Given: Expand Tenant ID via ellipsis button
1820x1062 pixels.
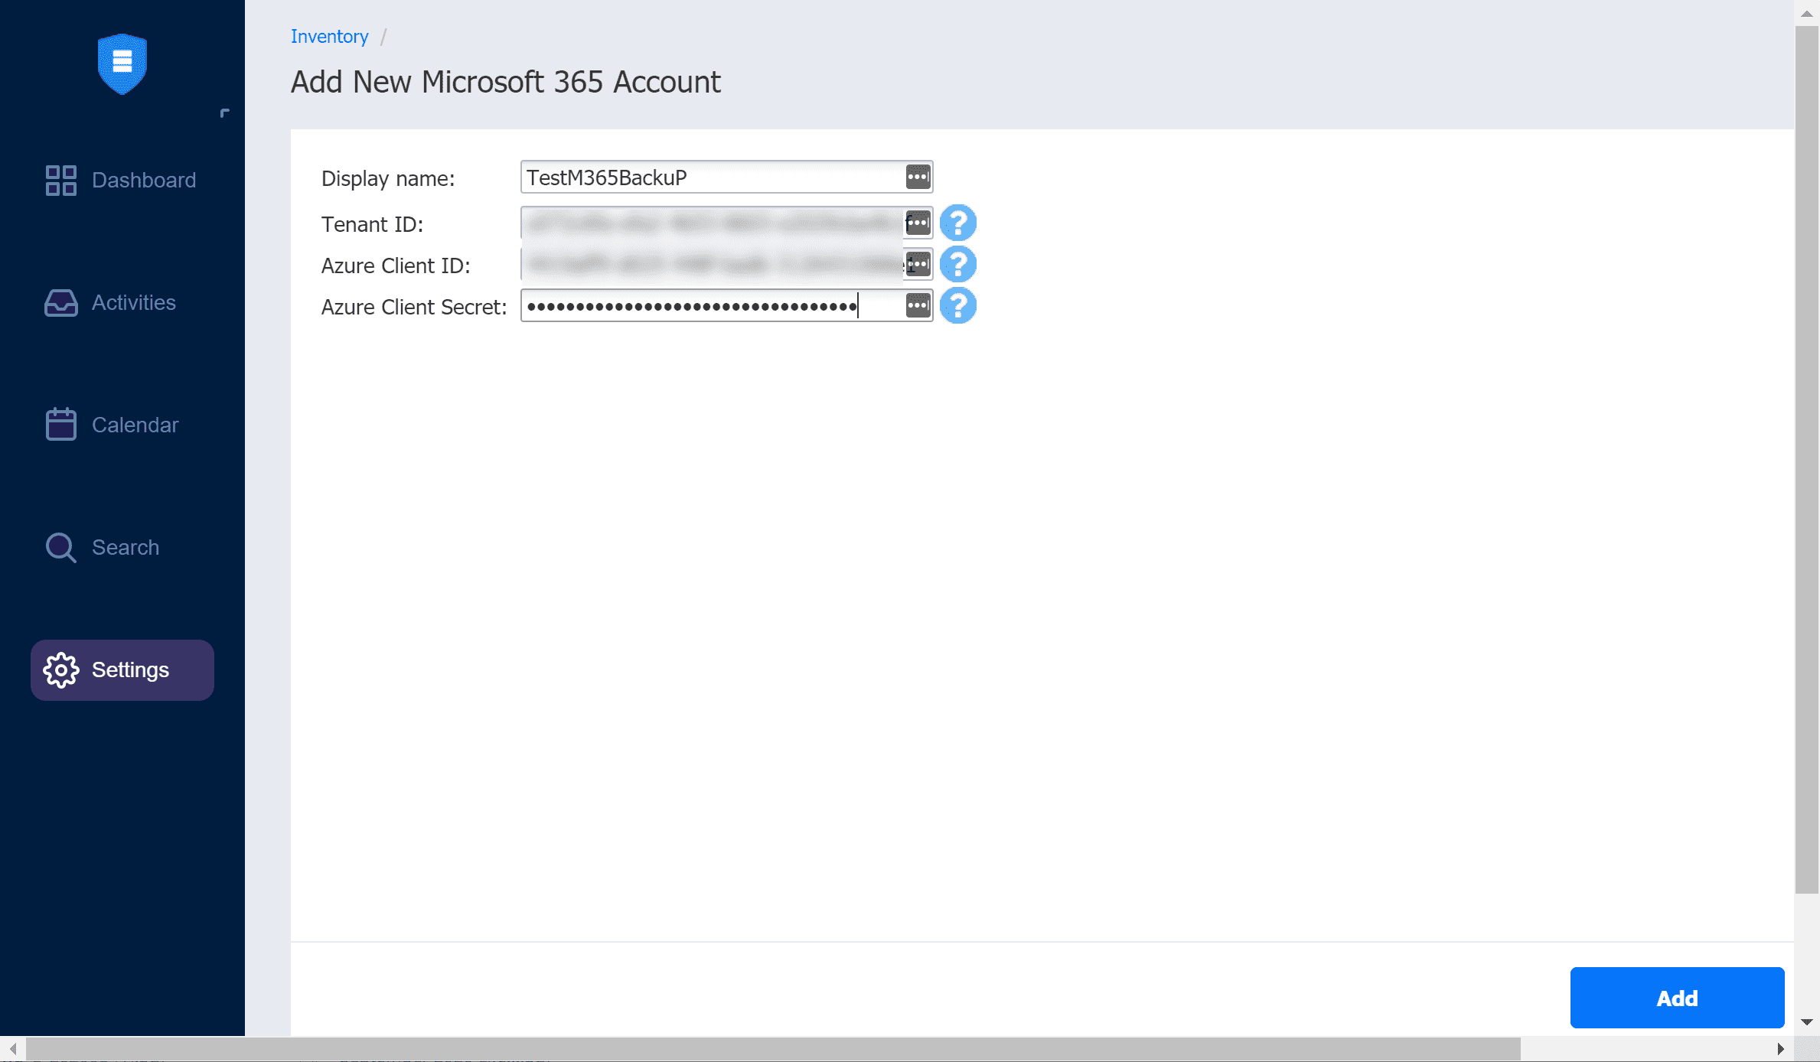Looking at the screenshot, I should [x=916, y=222].
